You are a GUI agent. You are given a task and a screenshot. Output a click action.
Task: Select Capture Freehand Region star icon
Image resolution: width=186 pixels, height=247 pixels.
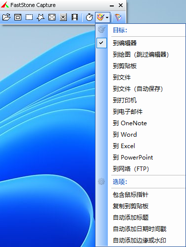click(41, 17)
